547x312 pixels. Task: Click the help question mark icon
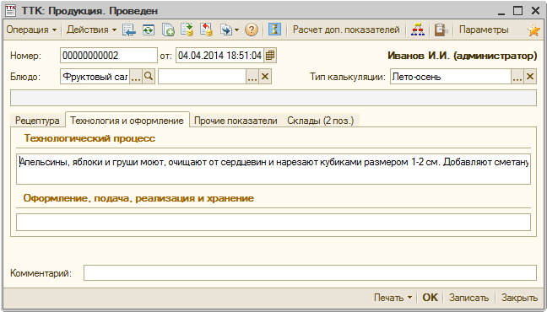coord(252,30)
